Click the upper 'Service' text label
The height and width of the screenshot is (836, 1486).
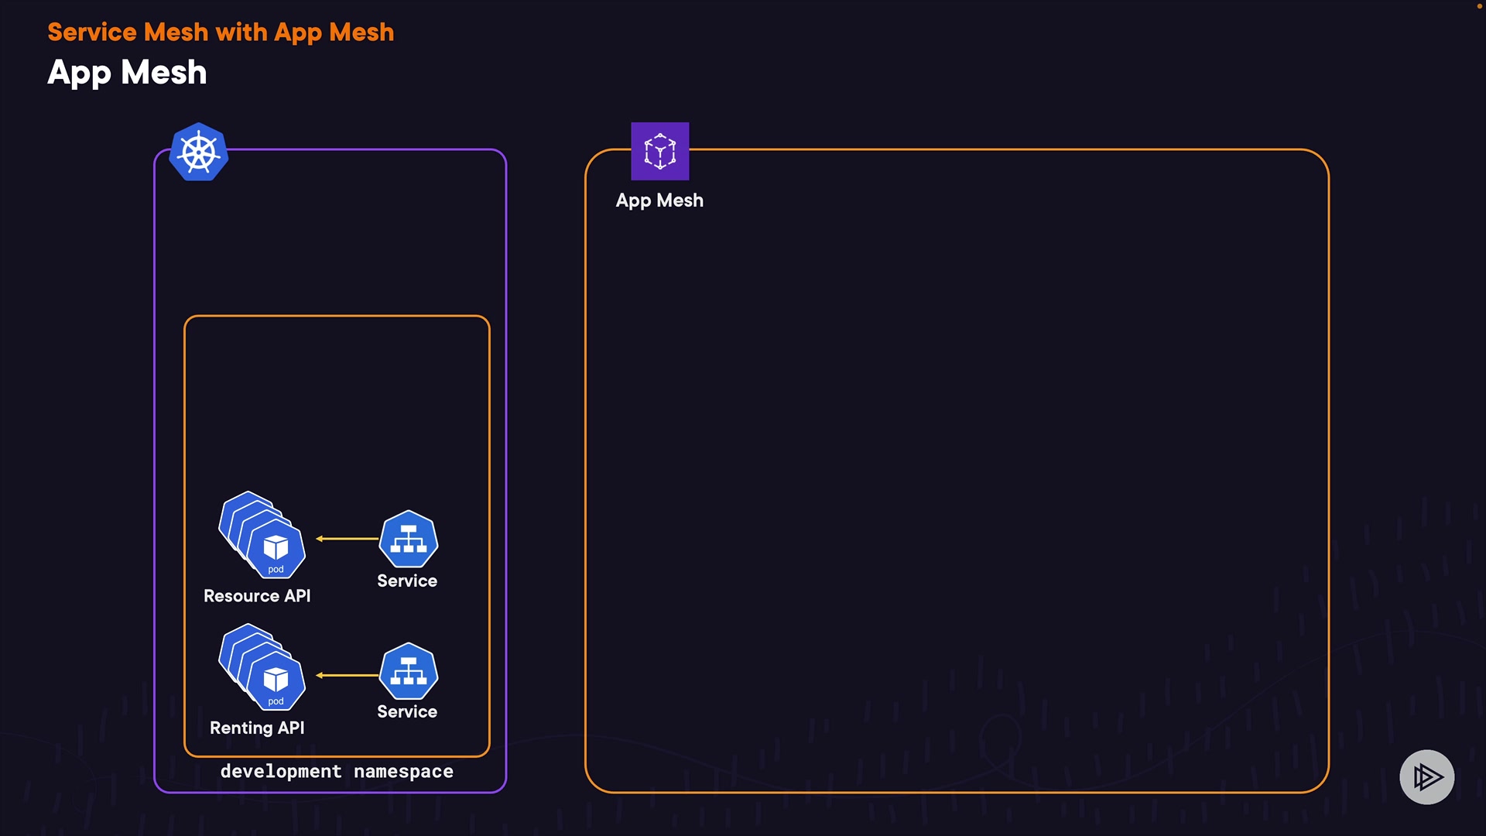(407, 581)
